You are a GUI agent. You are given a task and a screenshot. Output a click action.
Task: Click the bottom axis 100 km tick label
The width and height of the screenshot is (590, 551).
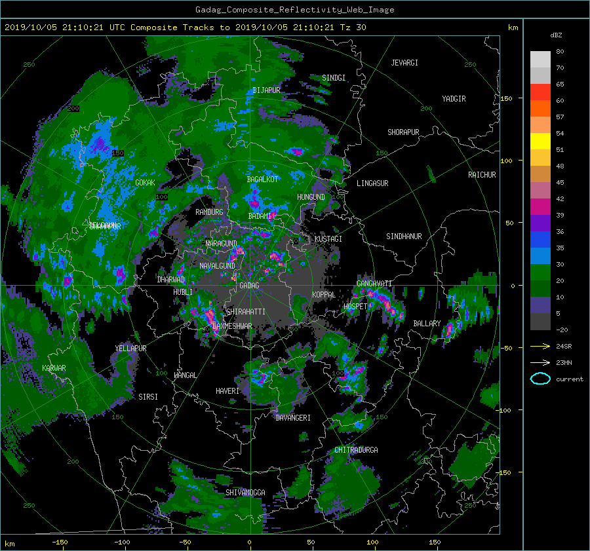(x=372, y=542)
